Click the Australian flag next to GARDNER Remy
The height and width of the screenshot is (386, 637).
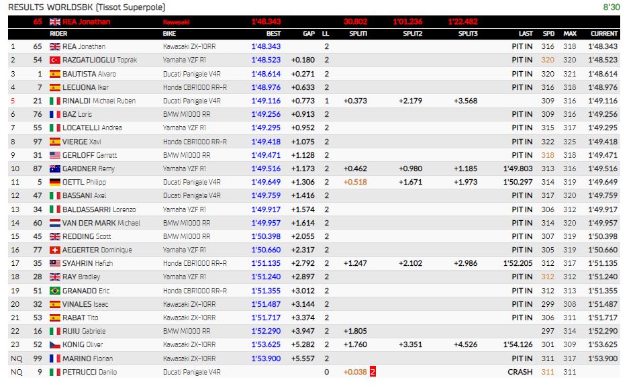click(55, 168)
